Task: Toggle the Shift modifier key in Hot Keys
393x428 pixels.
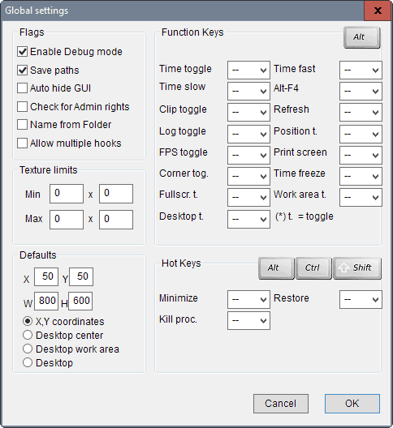Action: click(357, 268)
